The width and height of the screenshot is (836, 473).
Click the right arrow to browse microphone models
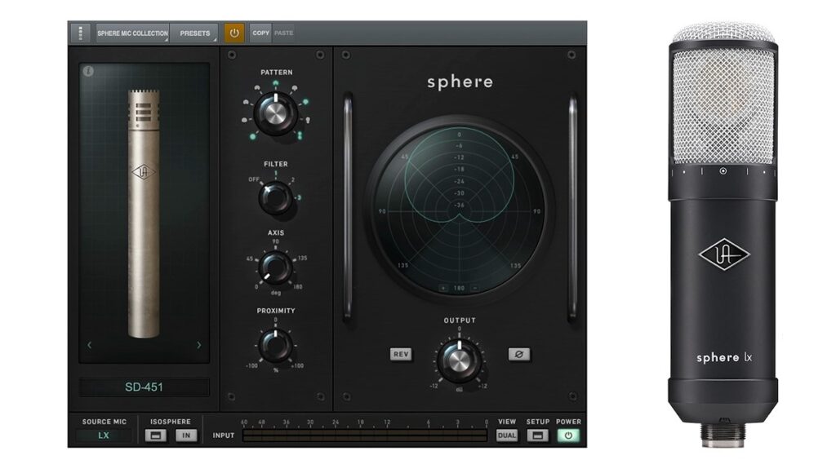point(199,344)
